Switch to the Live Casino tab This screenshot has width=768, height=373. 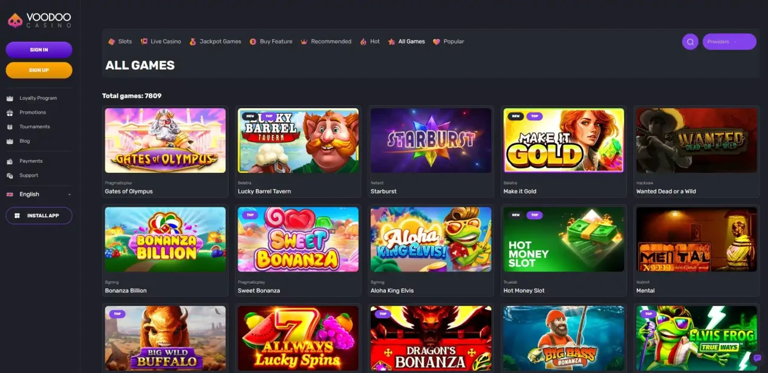point(161,42)
